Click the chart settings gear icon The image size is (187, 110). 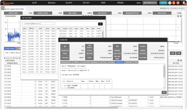(x=181, y=16)
